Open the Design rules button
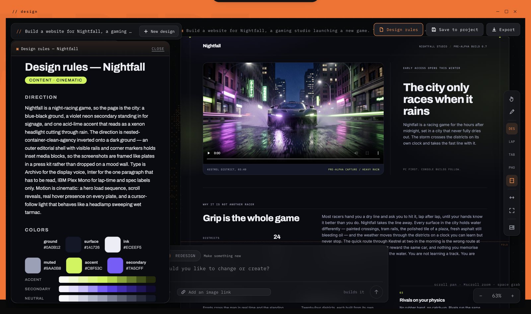The width and height of the screenshot is (531, 314). coord(398,29)
